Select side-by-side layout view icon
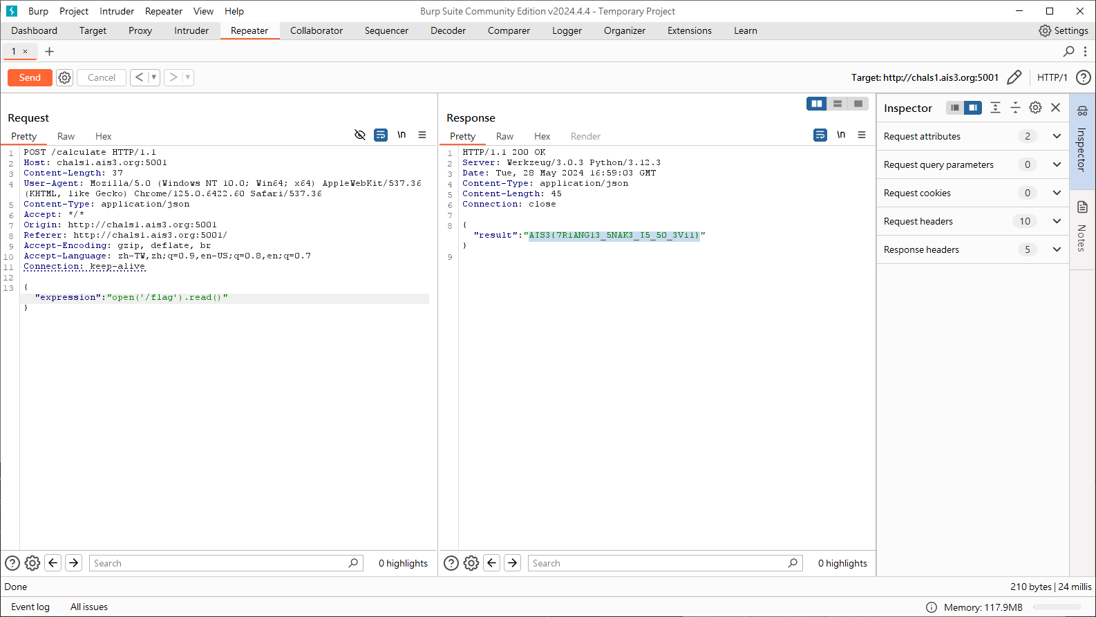 (x=817, y=104)
